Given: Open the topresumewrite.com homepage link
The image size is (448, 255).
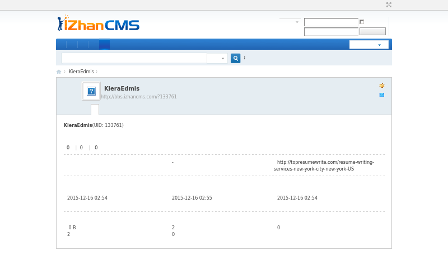Looking at the screenshot, I should 324,166.
